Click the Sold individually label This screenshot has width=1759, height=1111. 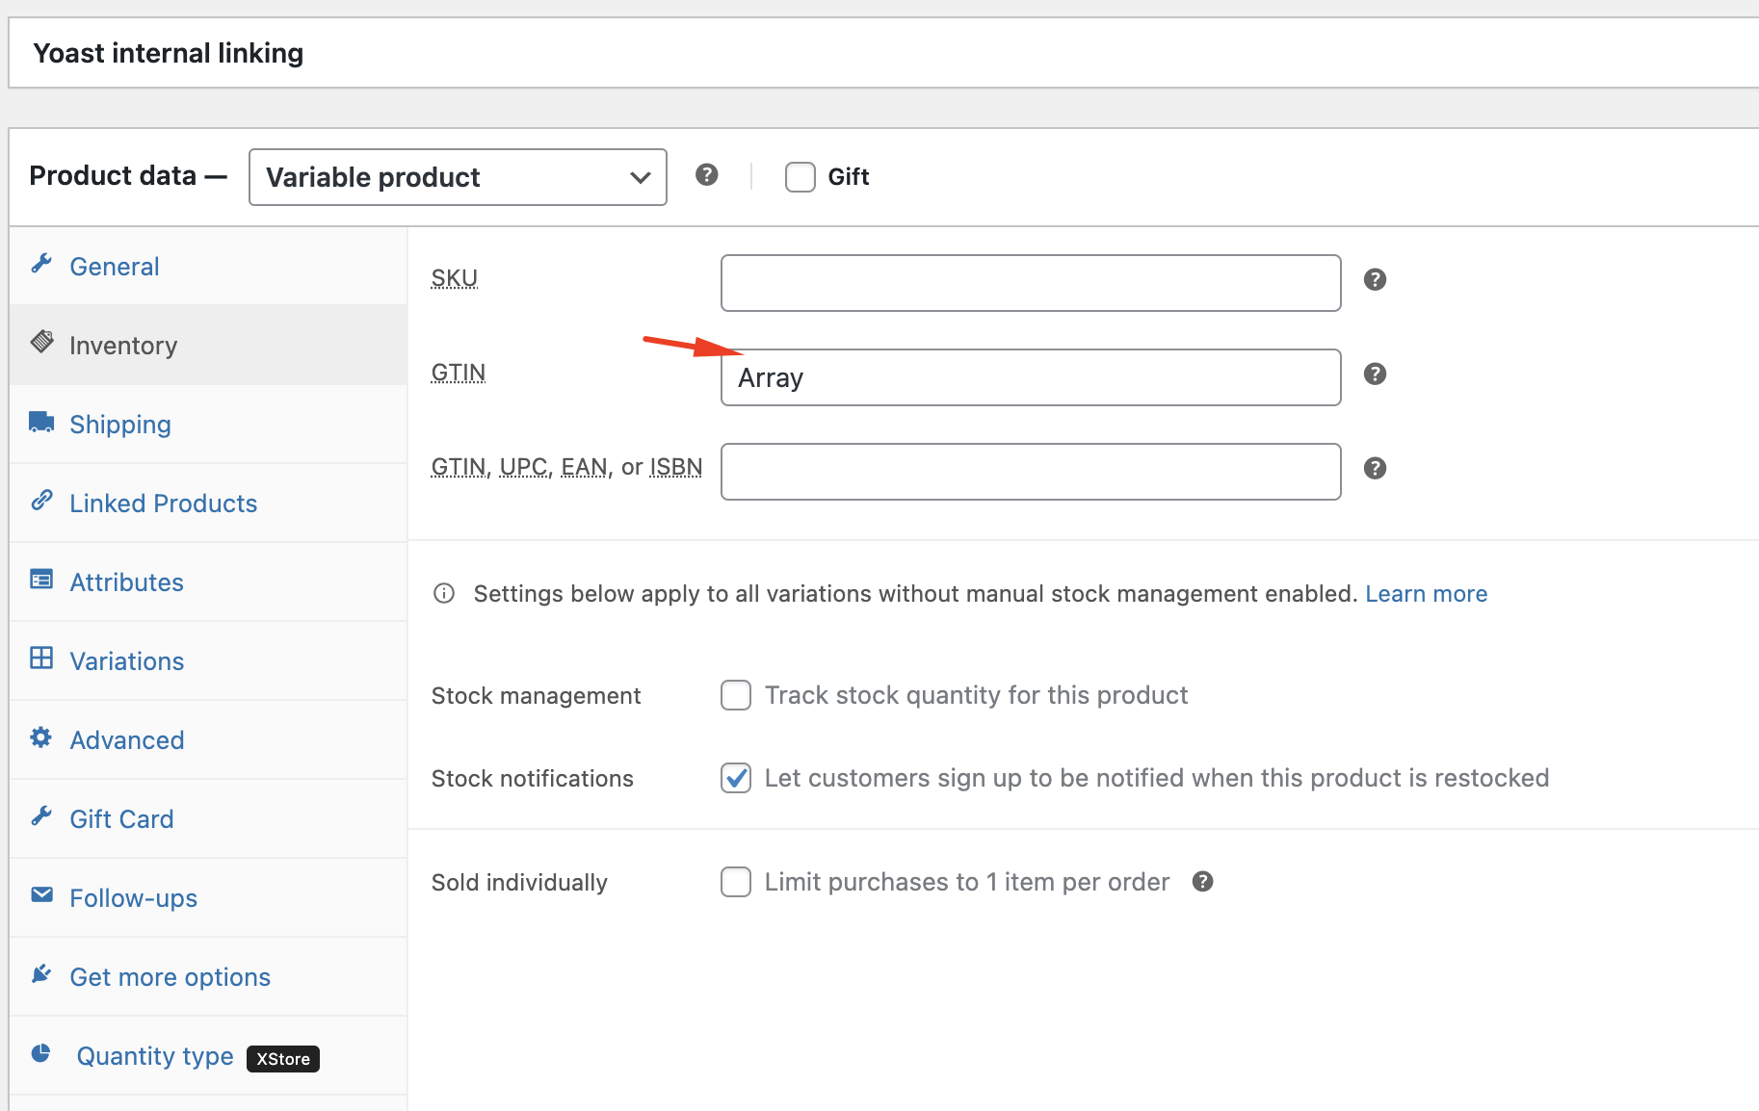[x=519, y=883]
